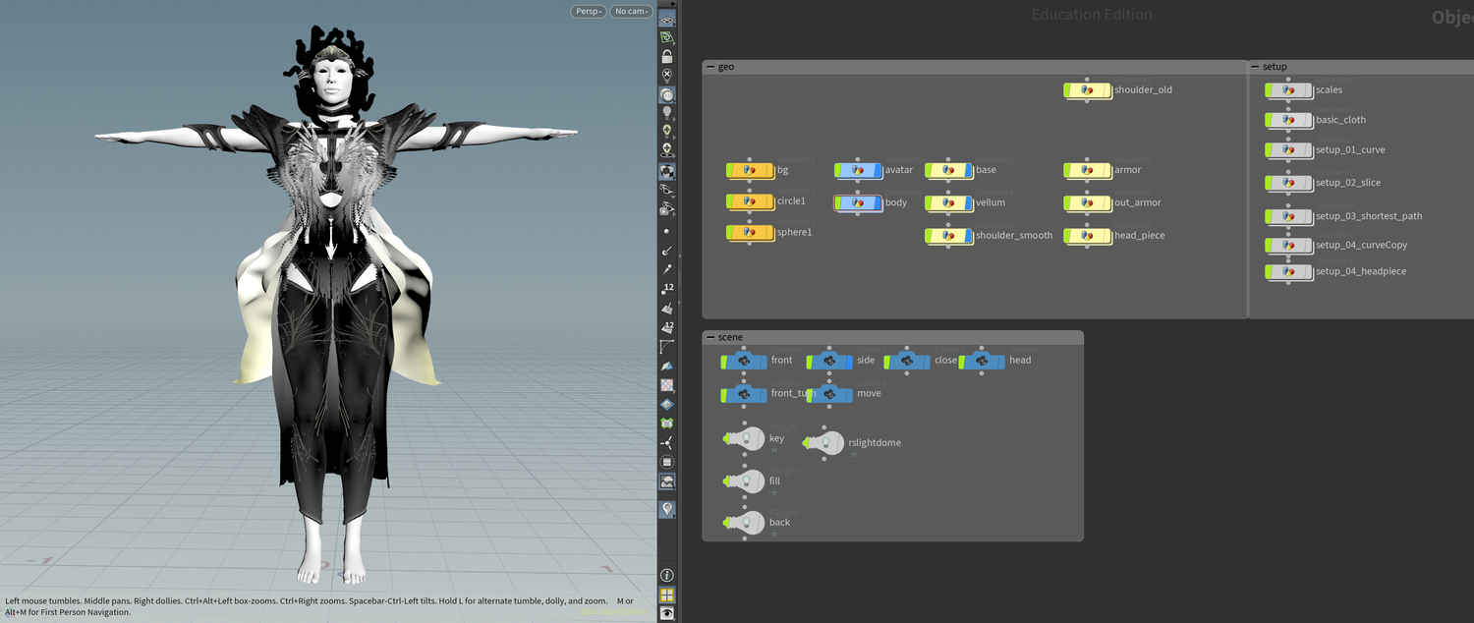Click the lock icon in viewport toolbar
This screenshot has width=1474, height=623.
667,57
